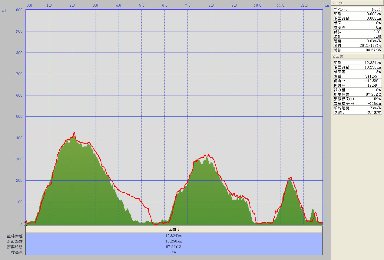Screen dimensions: 384x260
Task: Select the 標高差 row value 3m under 区間 1
Action: coord(174,252)
